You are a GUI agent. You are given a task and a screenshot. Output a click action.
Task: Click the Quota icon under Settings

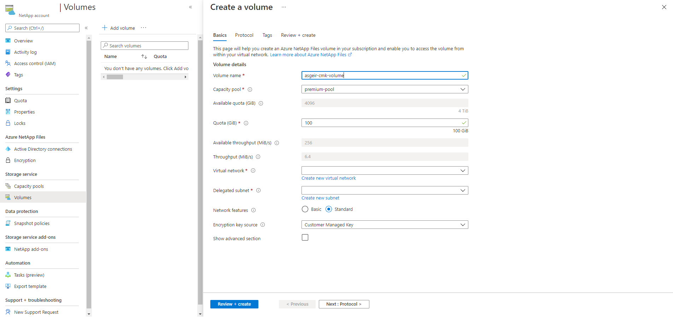pyautogui.click(x=8, y=100)
